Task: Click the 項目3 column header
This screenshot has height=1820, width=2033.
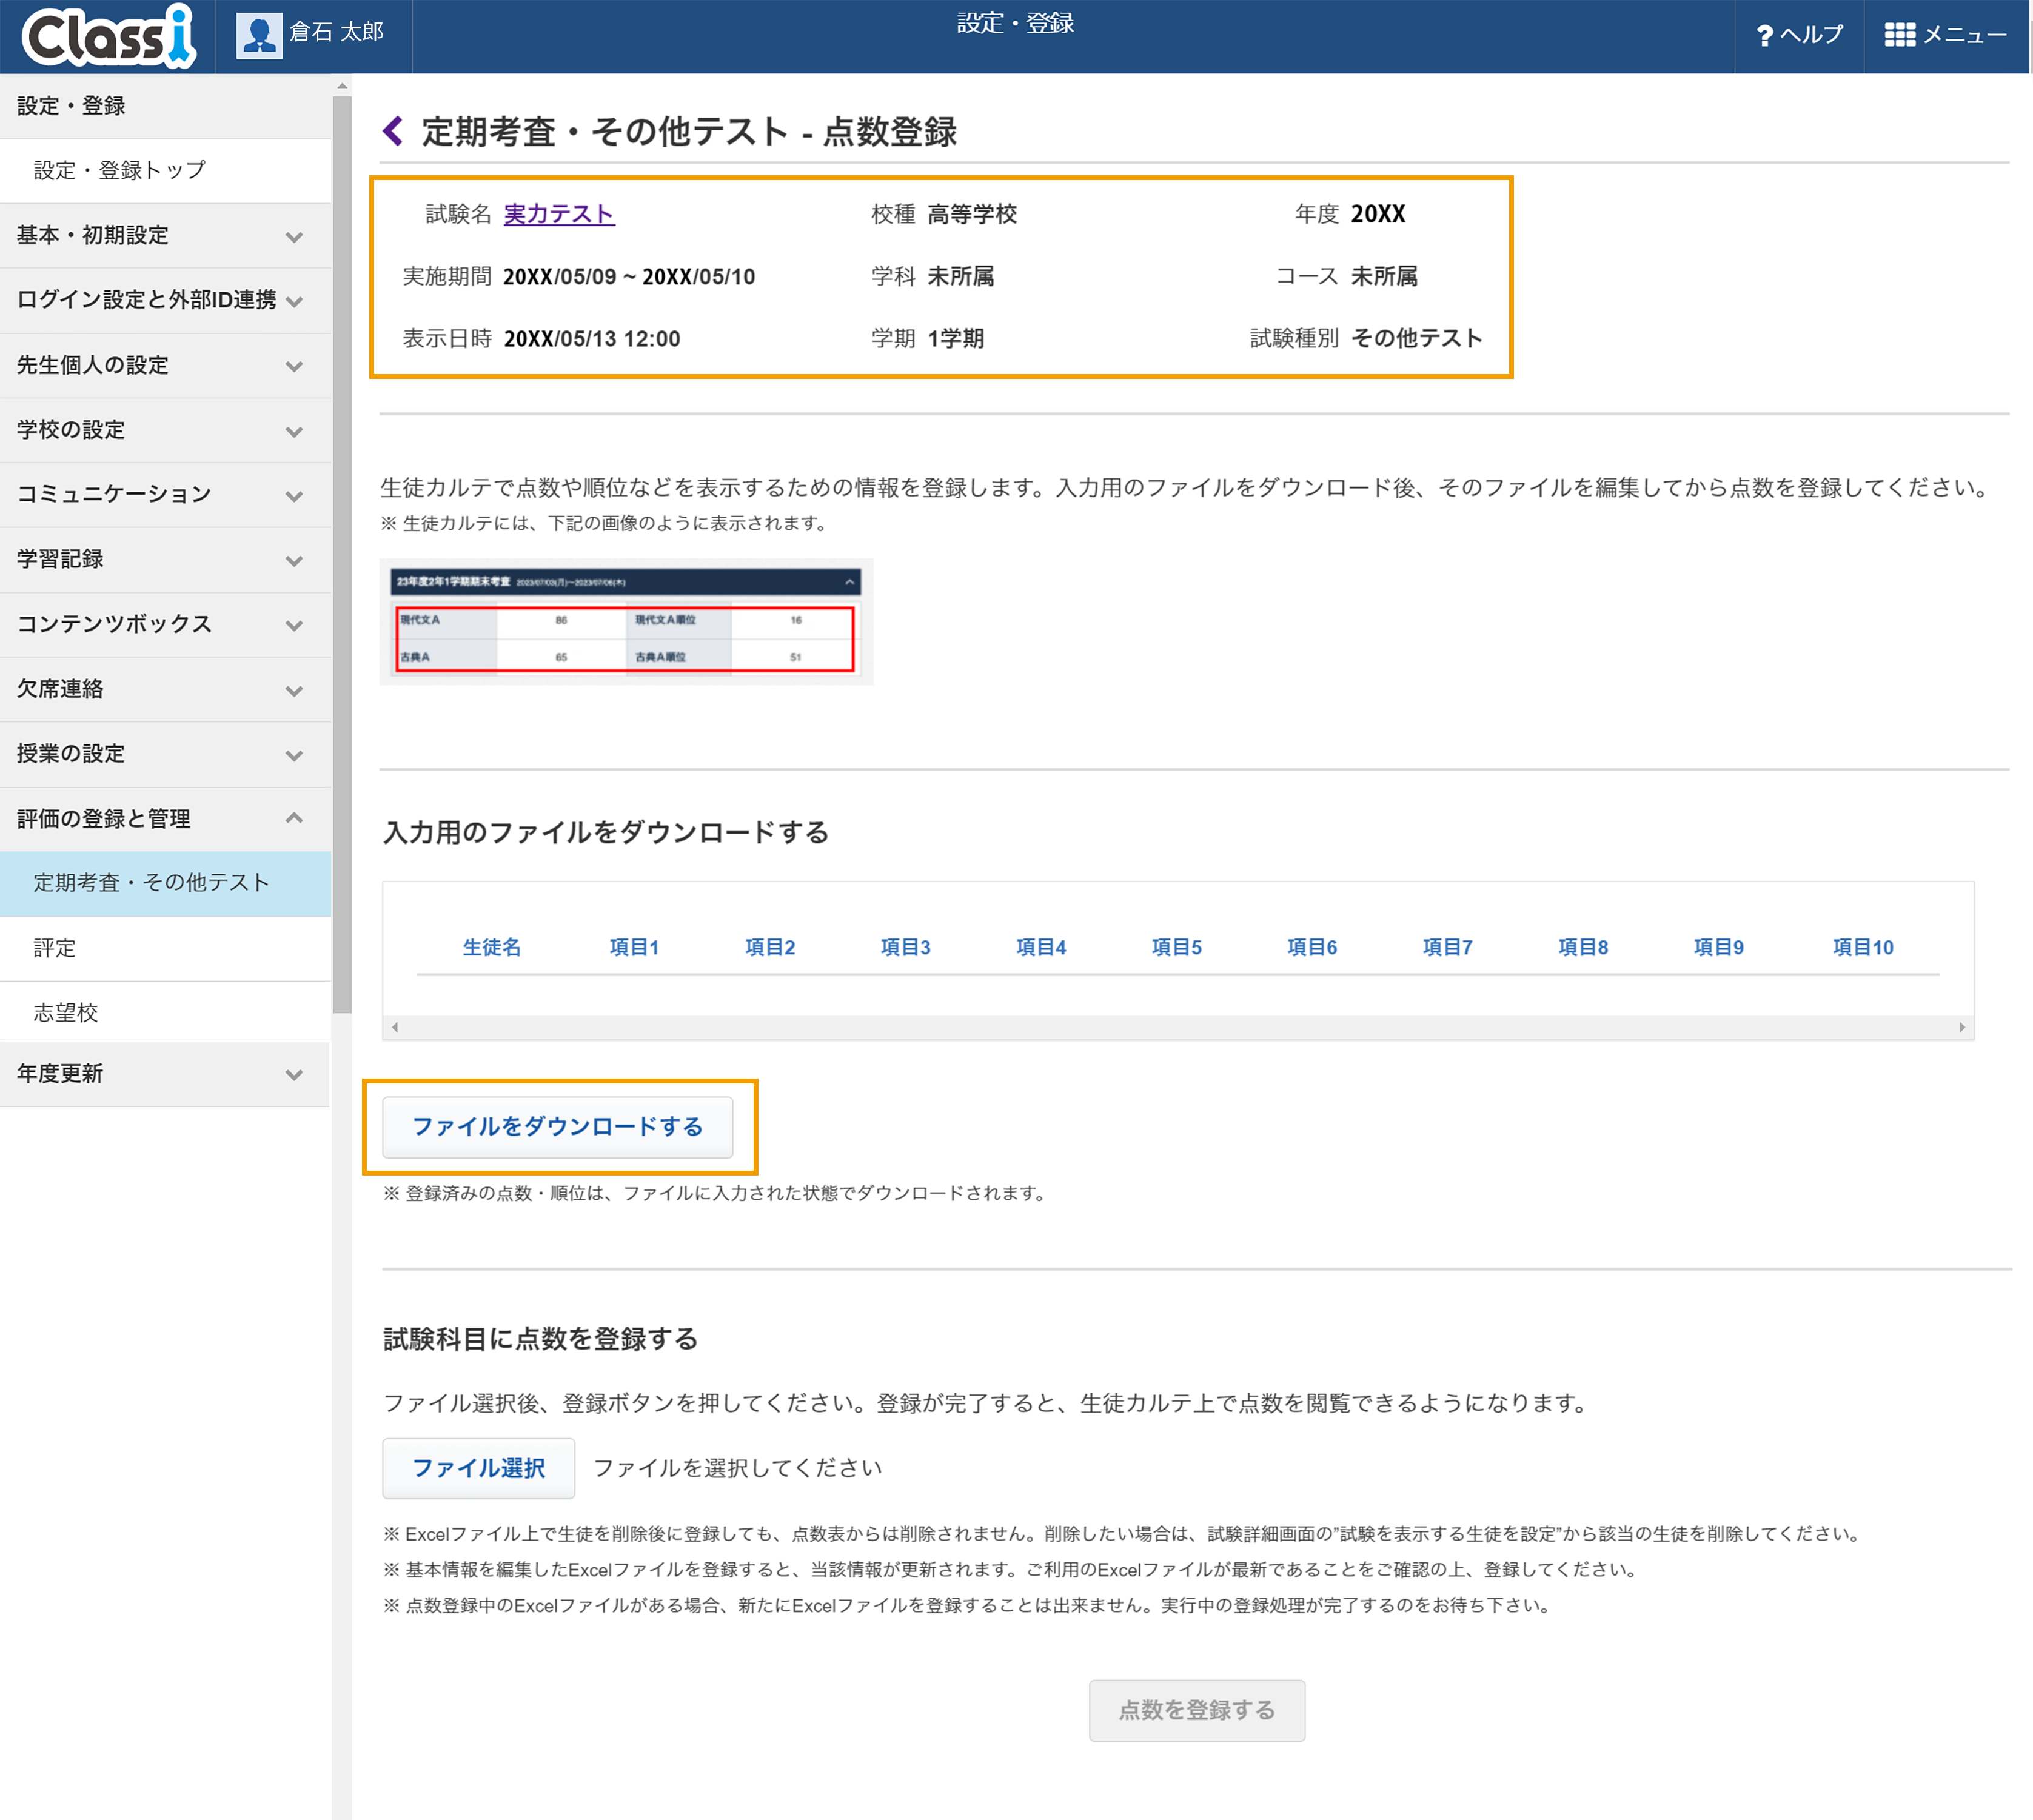Action: coord(905,947)
